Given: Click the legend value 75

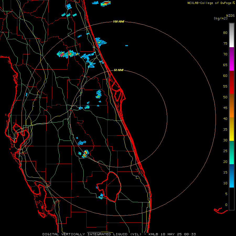Looking at the screenshot, I should click(x=225, y=44).
